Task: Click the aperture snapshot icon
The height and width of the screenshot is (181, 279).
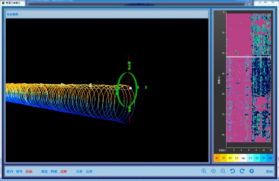Action: [251, 171]
